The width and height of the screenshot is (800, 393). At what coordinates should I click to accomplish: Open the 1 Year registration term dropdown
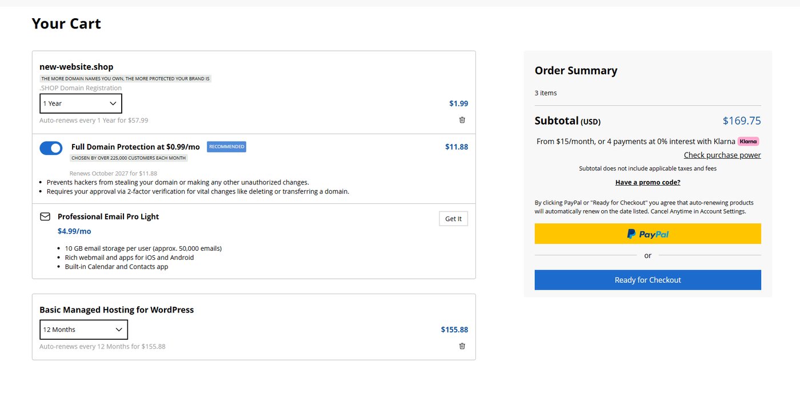[x=81, y=103]
